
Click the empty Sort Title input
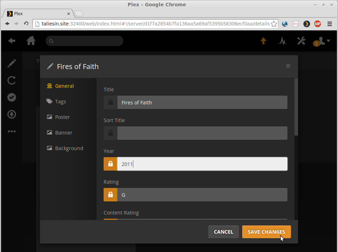[202, 133]
